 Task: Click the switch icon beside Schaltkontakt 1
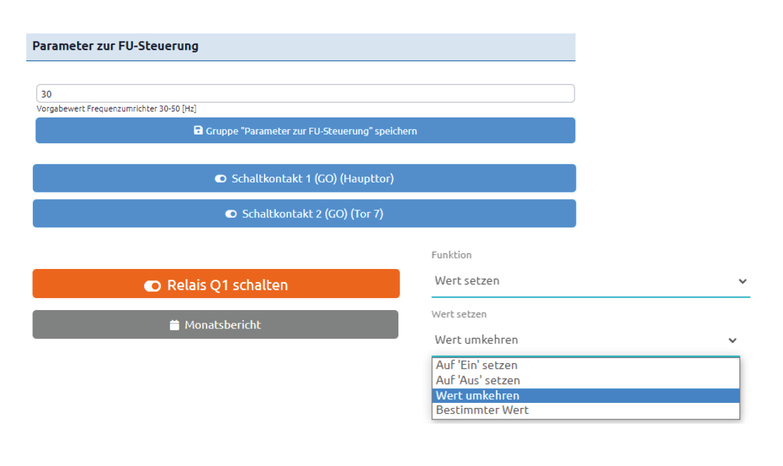coord(220,179)
